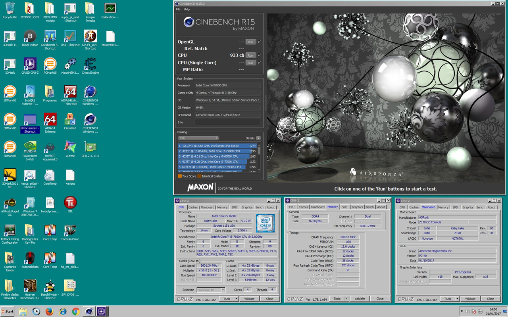Open Formula Drive desktop icon
The width and height of the screenshot is (508, 317).
click(x=70, y=230)
